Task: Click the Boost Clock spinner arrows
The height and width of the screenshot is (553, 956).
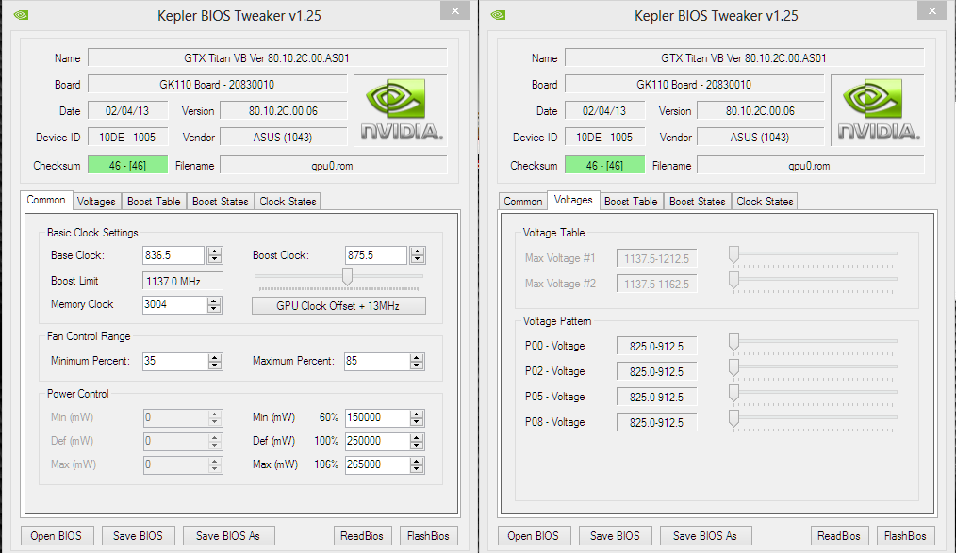Action: coord(417,255)
